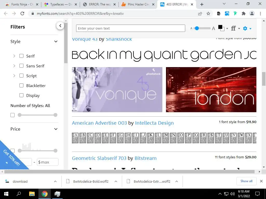Expand the Serif subcategories arrow
This screenshot has height=199, width=266.
pos(14,56)
